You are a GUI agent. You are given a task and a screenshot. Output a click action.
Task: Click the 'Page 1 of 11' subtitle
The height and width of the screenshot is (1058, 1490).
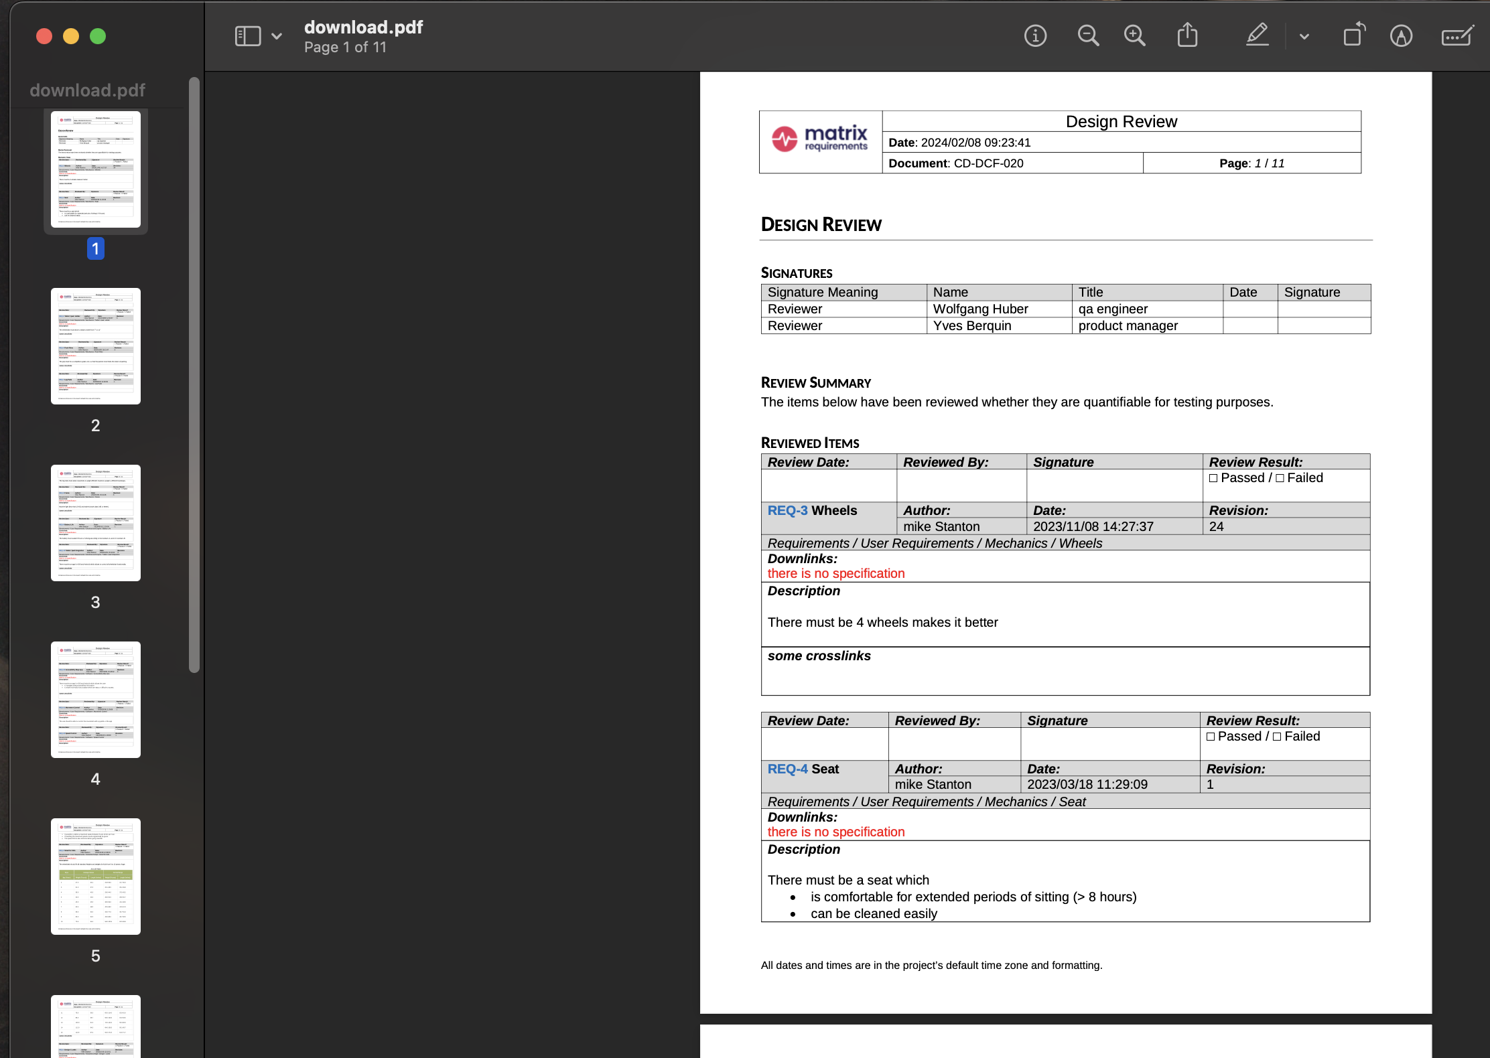click(x=345, y=47)
